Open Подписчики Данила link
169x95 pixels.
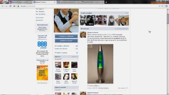[61, 49]
